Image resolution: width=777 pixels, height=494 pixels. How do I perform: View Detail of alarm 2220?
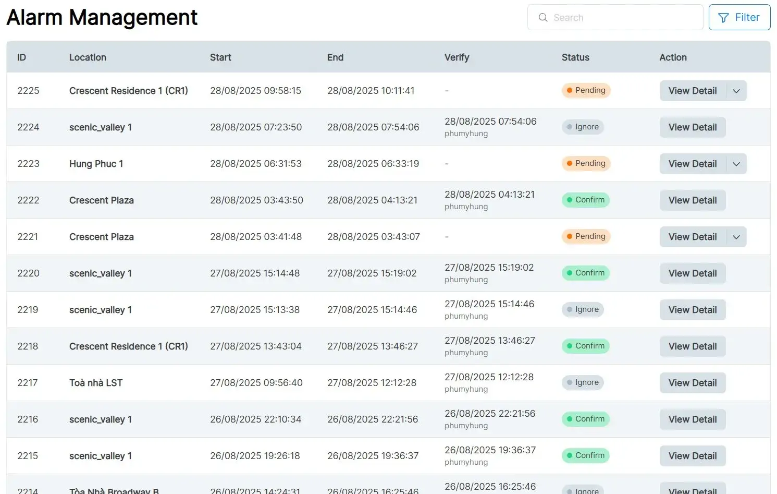tap(693, 273)
